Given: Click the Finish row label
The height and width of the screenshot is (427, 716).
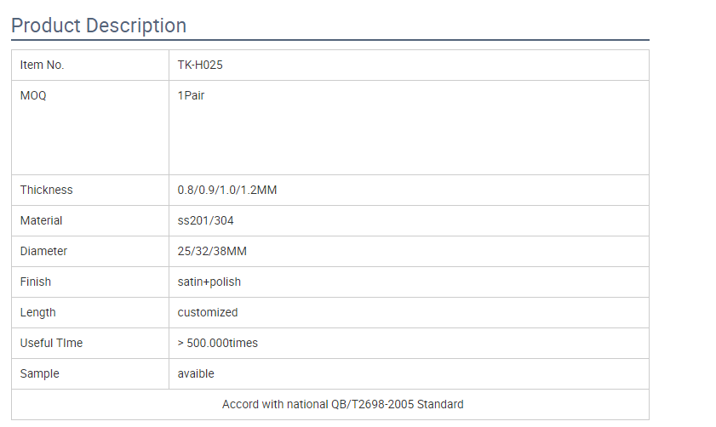Looking at the screenshot, I should [36, 282].
